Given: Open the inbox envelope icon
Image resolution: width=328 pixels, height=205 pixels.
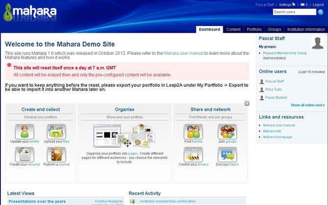Looking at the screenshot, I should point(303,4).
